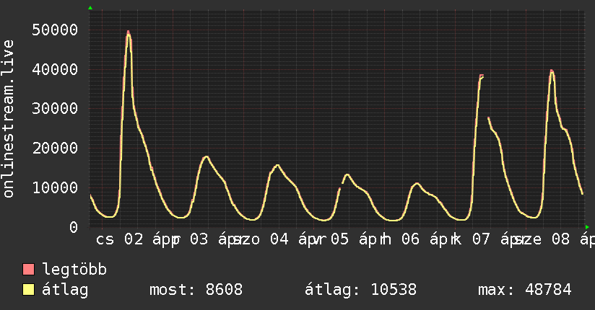
Task: Click the onlinestream.live vertical axis title
Action: coord(8,119)
